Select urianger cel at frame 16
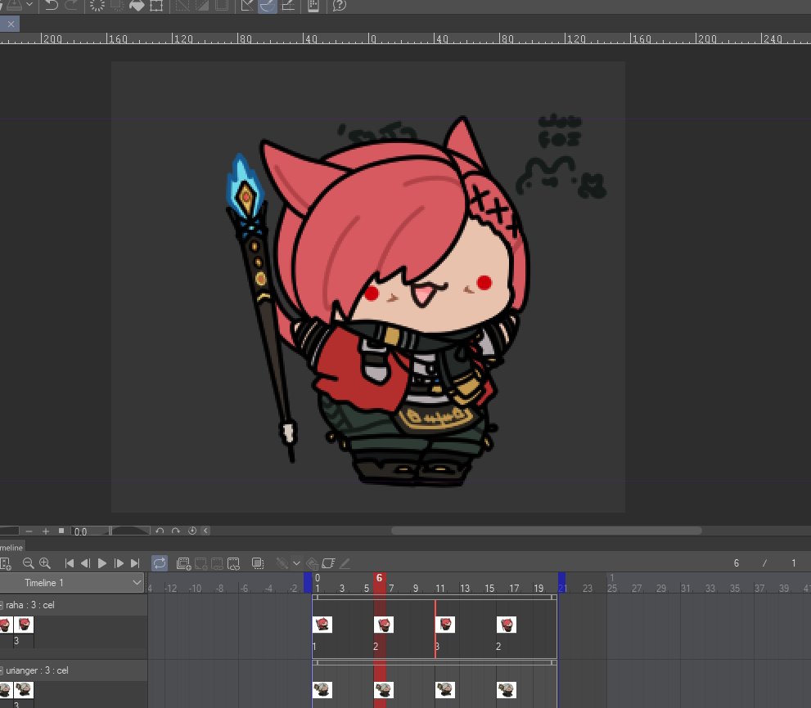Image resolution: width=811 pixels, height=708 pixels. pyautogui.click(x=507, y=690)
